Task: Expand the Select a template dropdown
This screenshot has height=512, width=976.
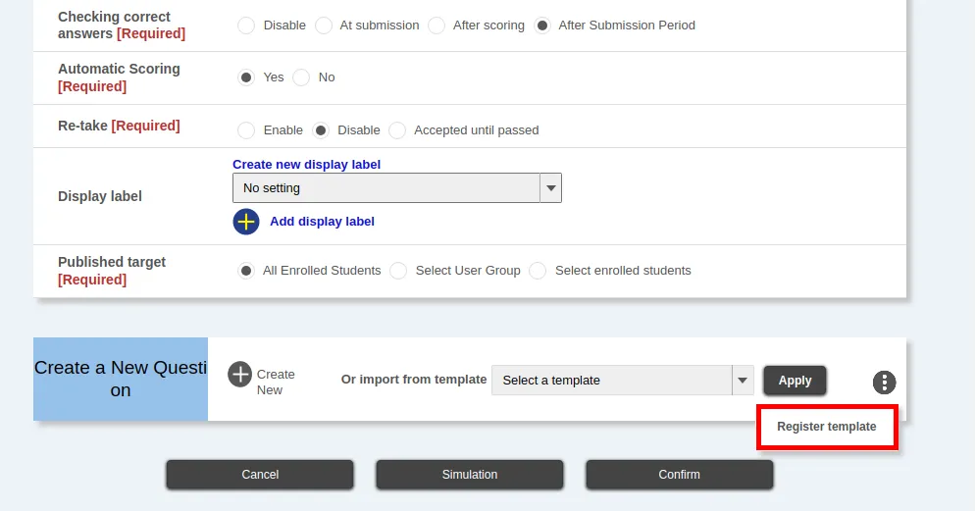Action: (x=622, y=381)
